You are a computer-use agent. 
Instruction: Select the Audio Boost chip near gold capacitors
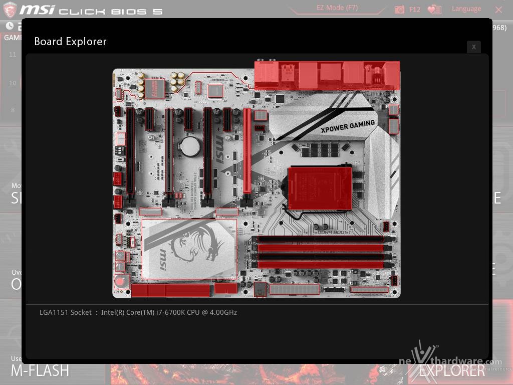tap(154, 88)
